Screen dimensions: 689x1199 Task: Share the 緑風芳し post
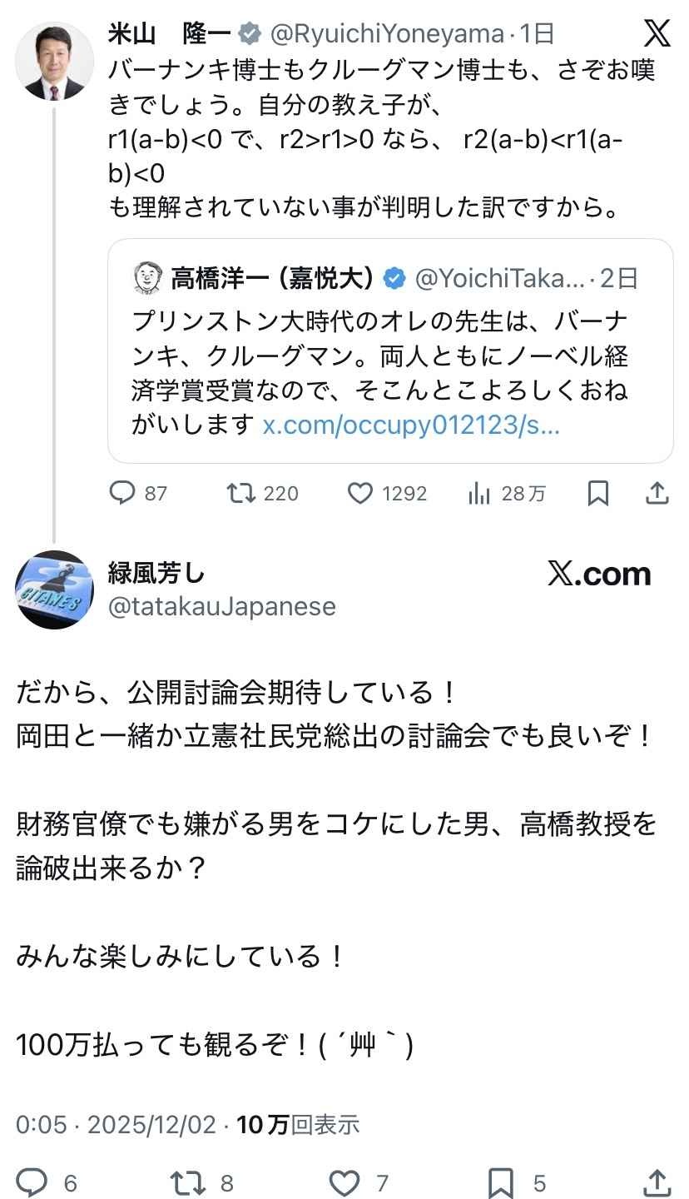pyautogui.click(x=657, y=1182)
